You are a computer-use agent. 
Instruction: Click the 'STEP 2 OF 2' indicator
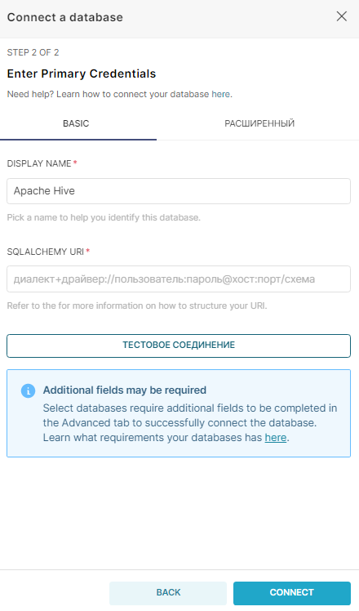[33, 52]
